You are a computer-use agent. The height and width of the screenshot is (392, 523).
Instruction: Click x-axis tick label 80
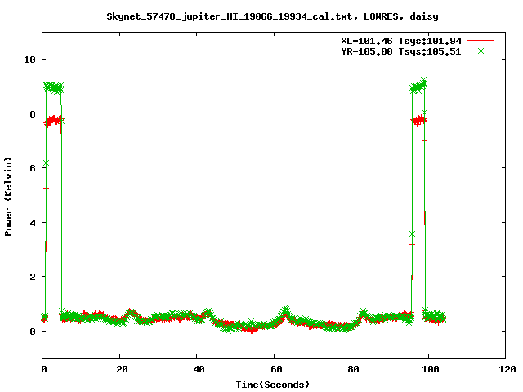coord(353,369)
